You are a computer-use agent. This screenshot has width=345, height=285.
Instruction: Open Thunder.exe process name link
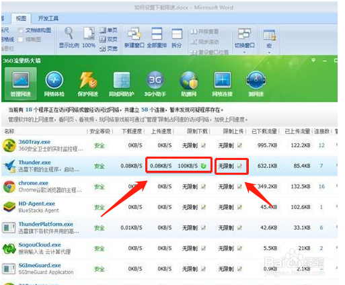[x=34, y=163]
